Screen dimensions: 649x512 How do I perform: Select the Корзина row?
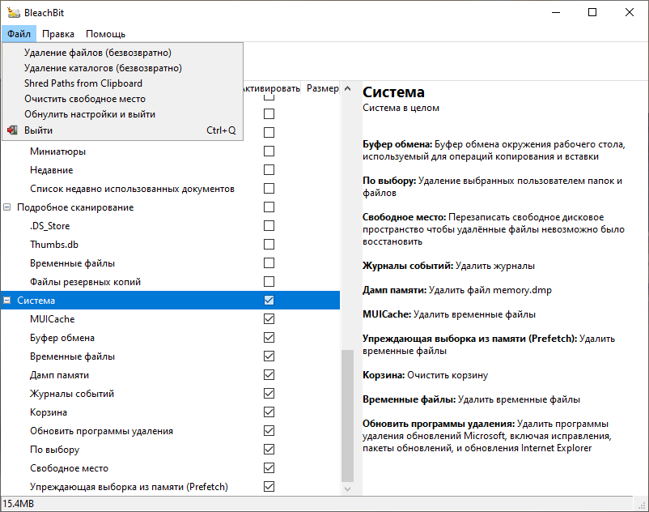pos(170,412)
